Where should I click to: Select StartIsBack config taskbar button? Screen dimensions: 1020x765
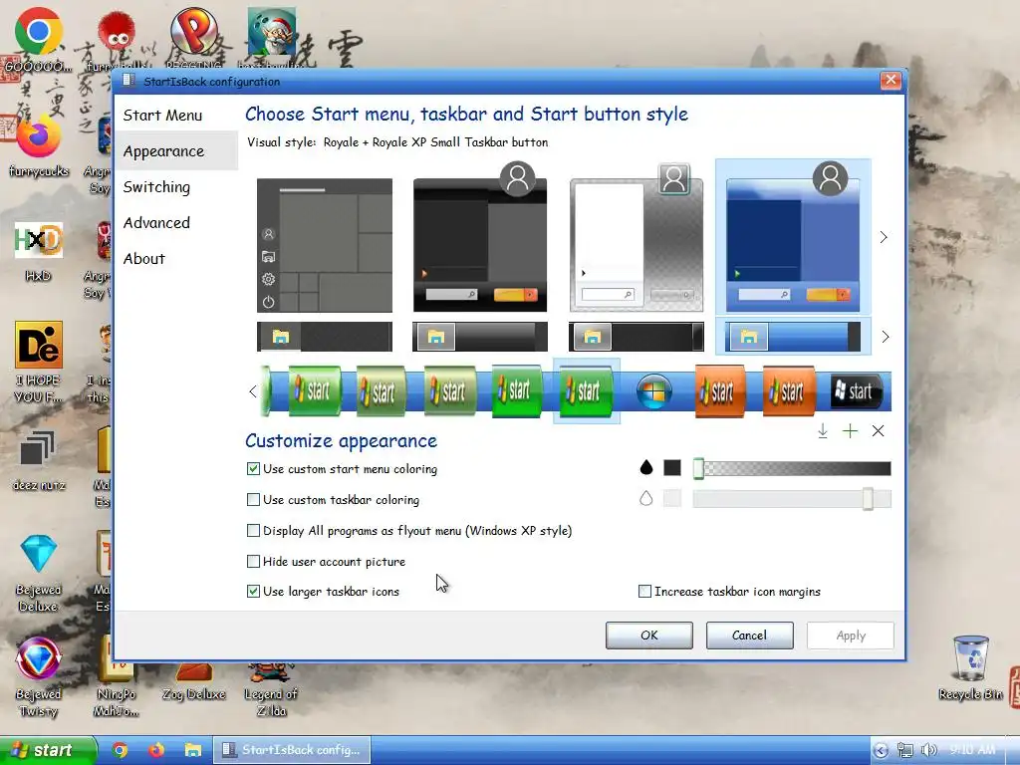click(x=292, y=750)
